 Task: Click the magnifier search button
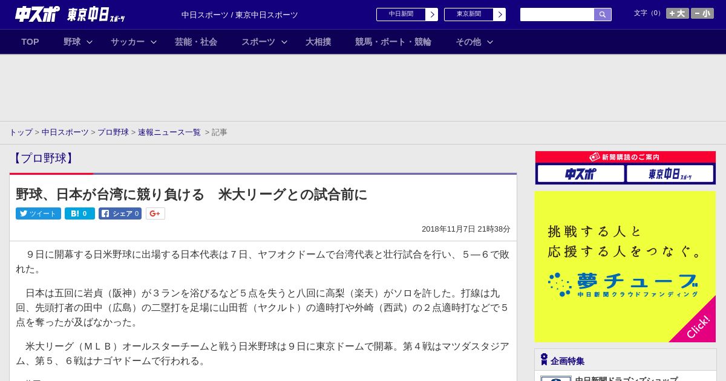(603, 15)
